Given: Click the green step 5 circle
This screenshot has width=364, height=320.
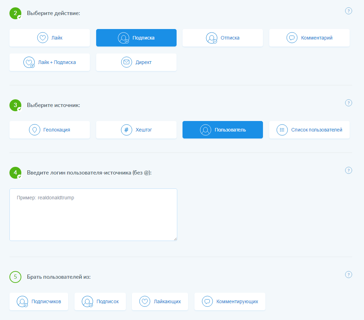Looking at the screenshot, I should point(15,277).
